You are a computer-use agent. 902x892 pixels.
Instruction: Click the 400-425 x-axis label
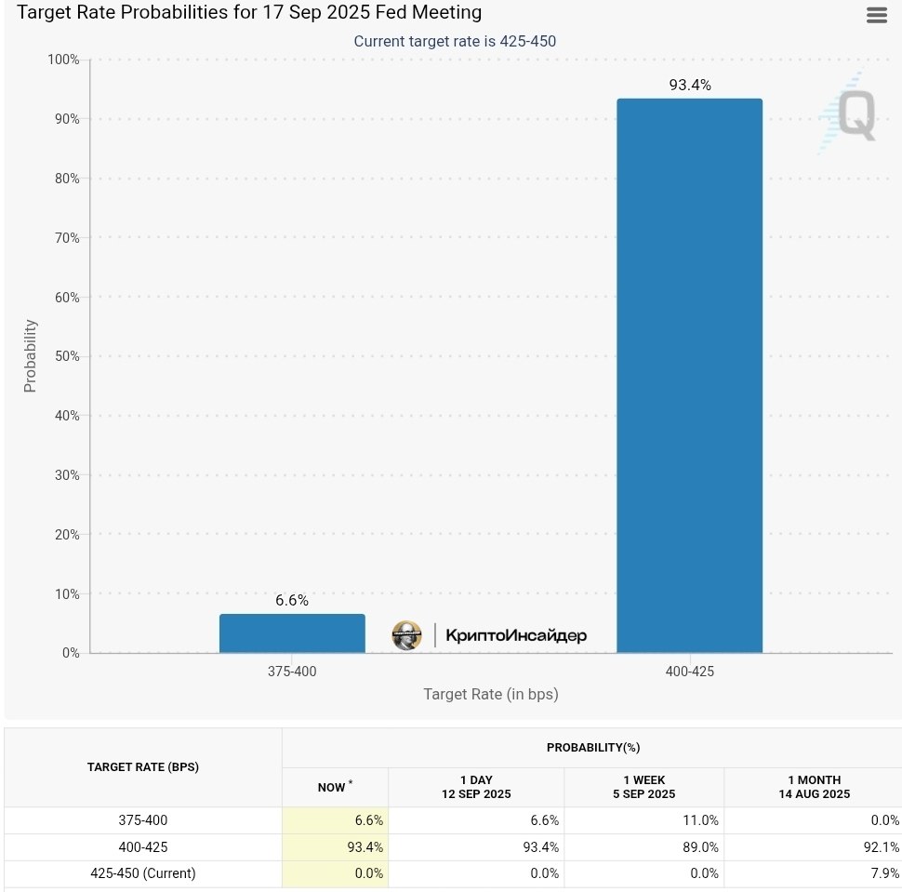tap(690, 672)
